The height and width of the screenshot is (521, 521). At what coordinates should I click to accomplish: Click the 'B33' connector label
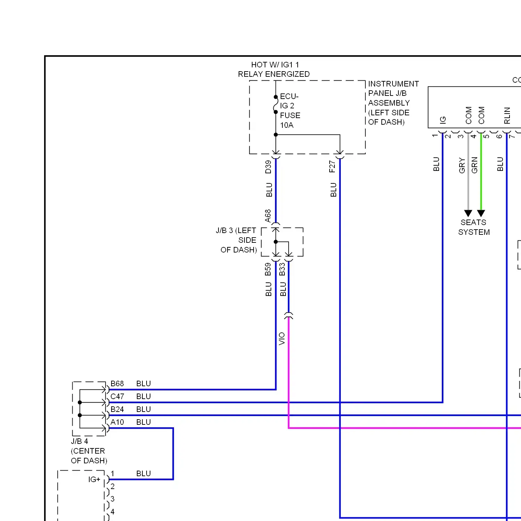[282, 269]
